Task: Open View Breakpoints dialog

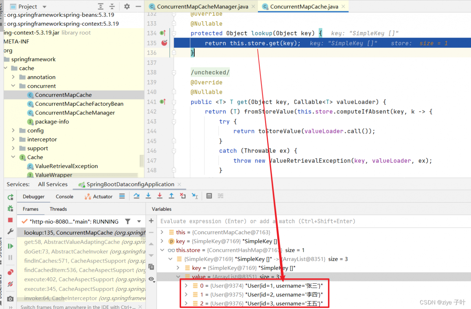Action: point(10,272)
